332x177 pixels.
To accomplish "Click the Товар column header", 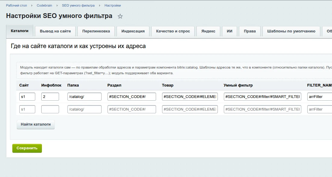I will 168,85.
